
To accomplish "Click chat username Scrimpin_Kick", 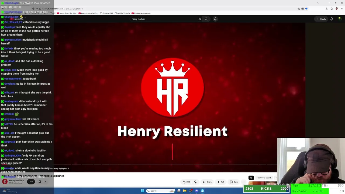I will (13, 156).
